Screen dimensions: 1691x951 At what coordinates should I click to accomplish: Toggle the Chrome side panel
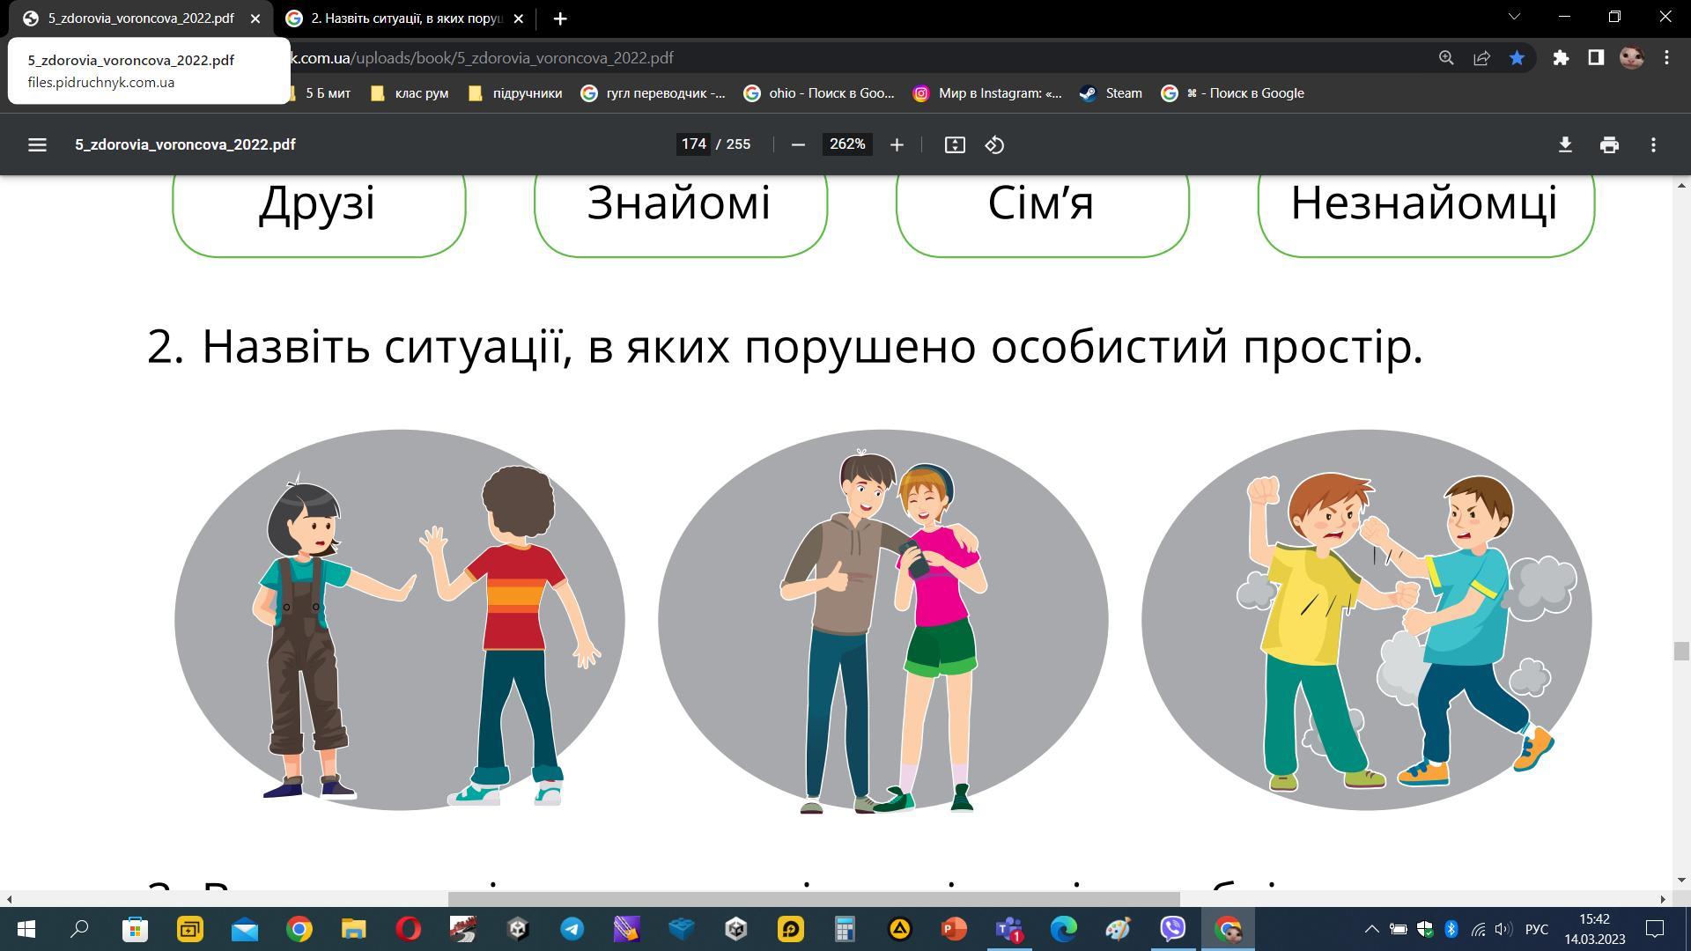1596,58
